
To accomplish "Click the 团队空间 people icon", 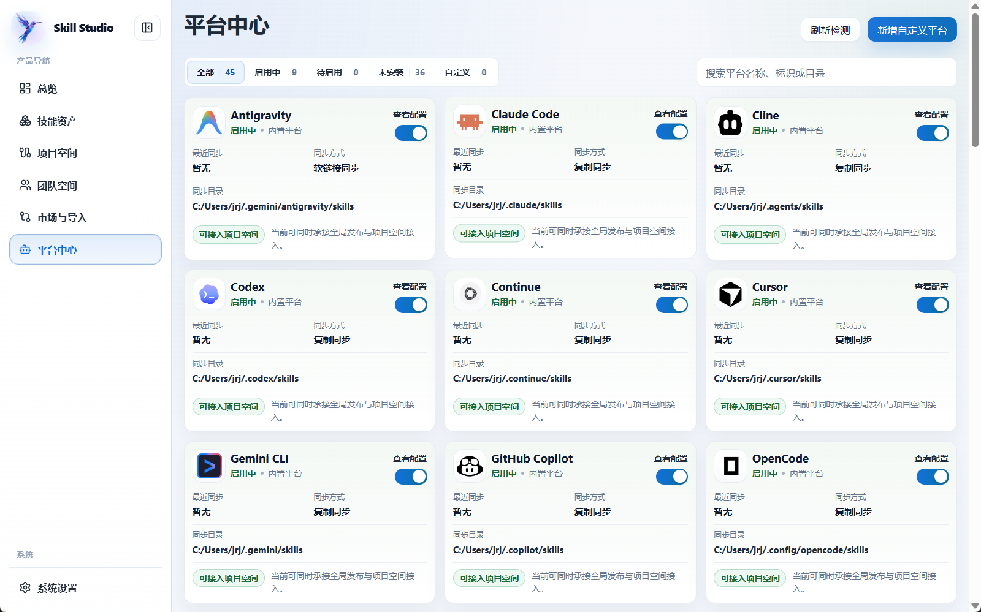I will (x=25, y=185).
